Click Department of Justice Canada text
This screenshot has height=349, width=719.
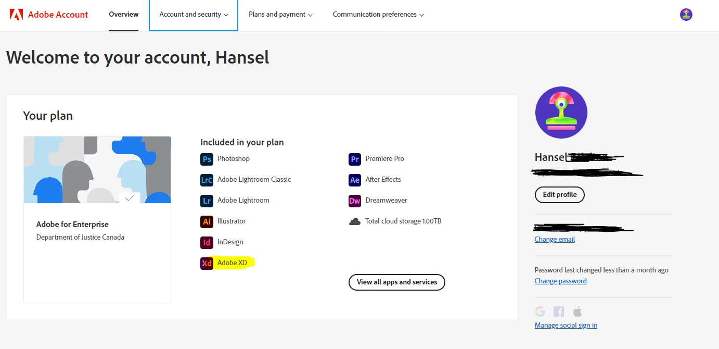pos(80,238)
